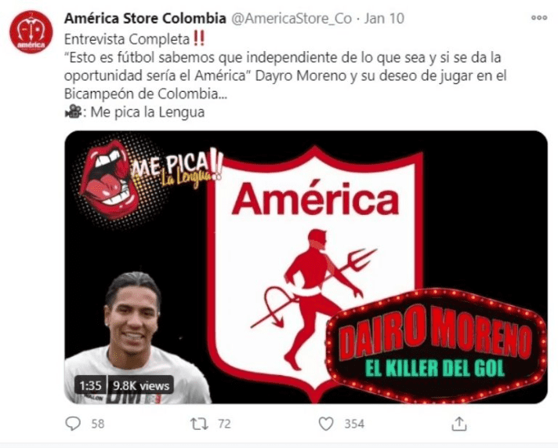Play the Dayro Moreno interview video
The height and width of the screenshot is (448, 558).
306,267
